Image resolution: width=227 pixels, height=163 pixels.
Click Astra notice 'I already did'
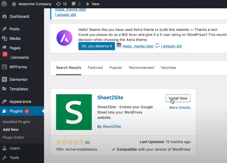click(x=171, y=46)
